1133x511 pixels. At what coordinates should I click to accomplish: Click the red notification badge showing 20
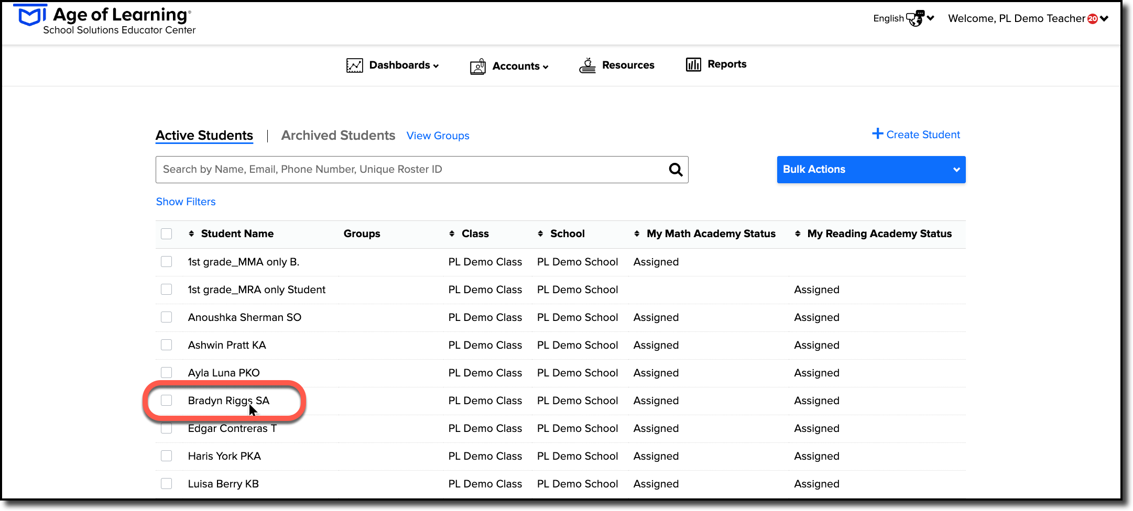point(1093,17)
